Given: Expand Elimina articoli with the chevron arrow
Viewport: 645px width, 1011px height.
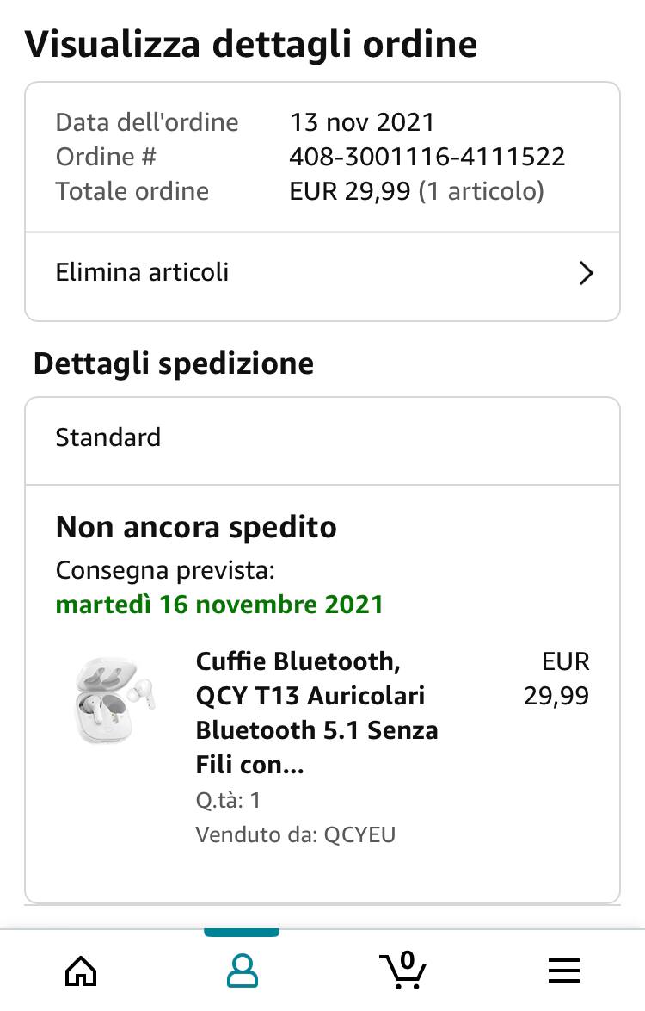Looking at the screenshot, I should 586,274.
